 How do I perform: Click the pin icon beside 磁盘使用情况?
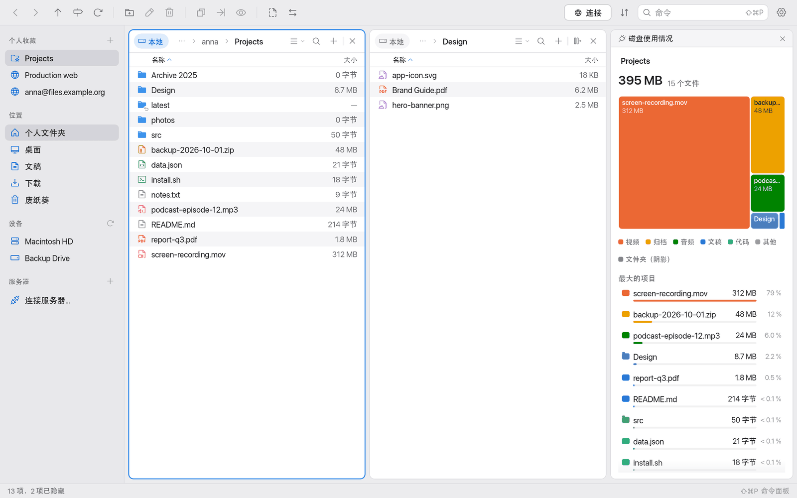point(622,38)
